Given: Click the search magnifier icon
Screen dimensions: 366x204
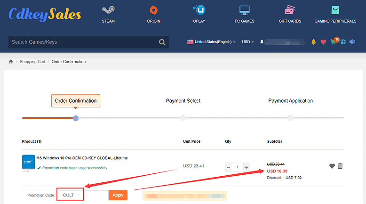Looking at the screenshot, I should pos(162,42).
